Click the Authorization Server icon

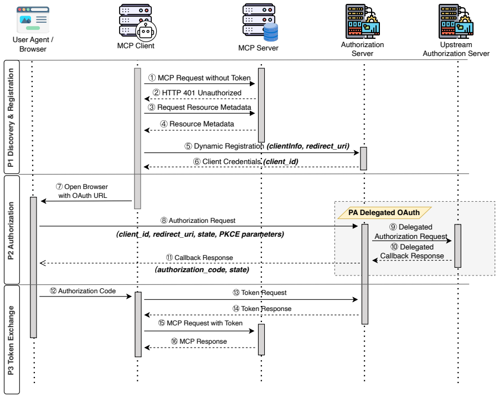(362, 21)
